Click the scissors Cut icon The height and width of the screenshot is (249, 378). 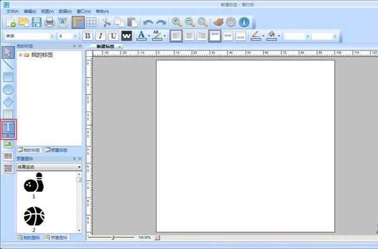(x=106, y=22)
